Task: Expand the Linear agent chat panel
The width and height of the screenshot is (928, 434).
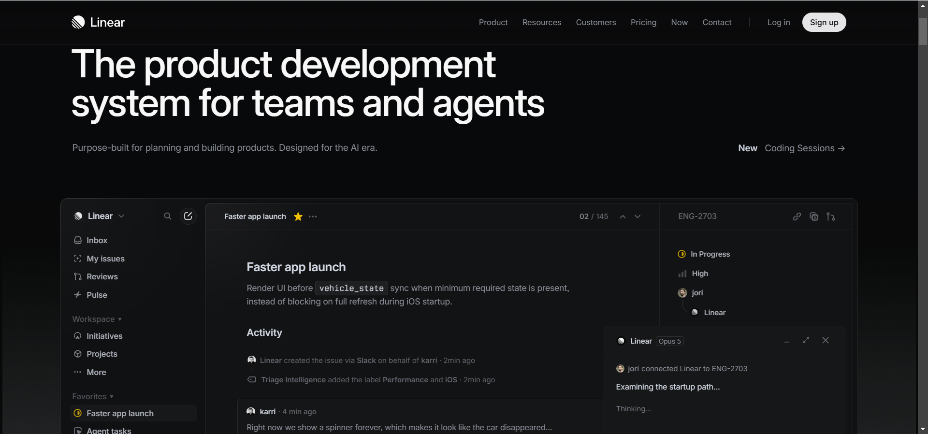Action: click(806, 340)
